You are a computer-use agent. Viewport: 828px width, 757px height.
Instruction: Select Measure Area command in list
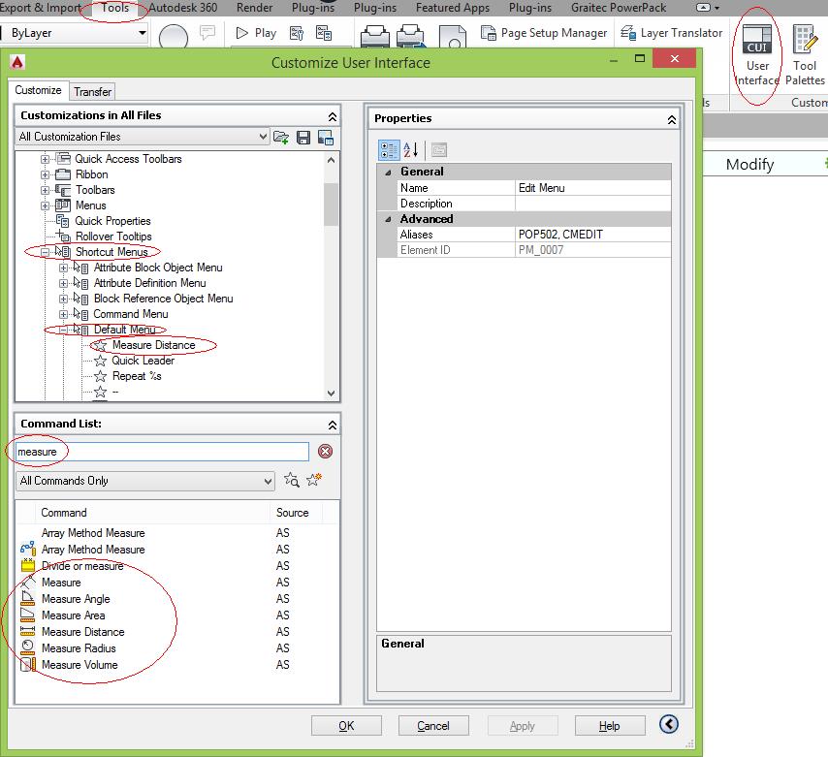pos(73,615)
